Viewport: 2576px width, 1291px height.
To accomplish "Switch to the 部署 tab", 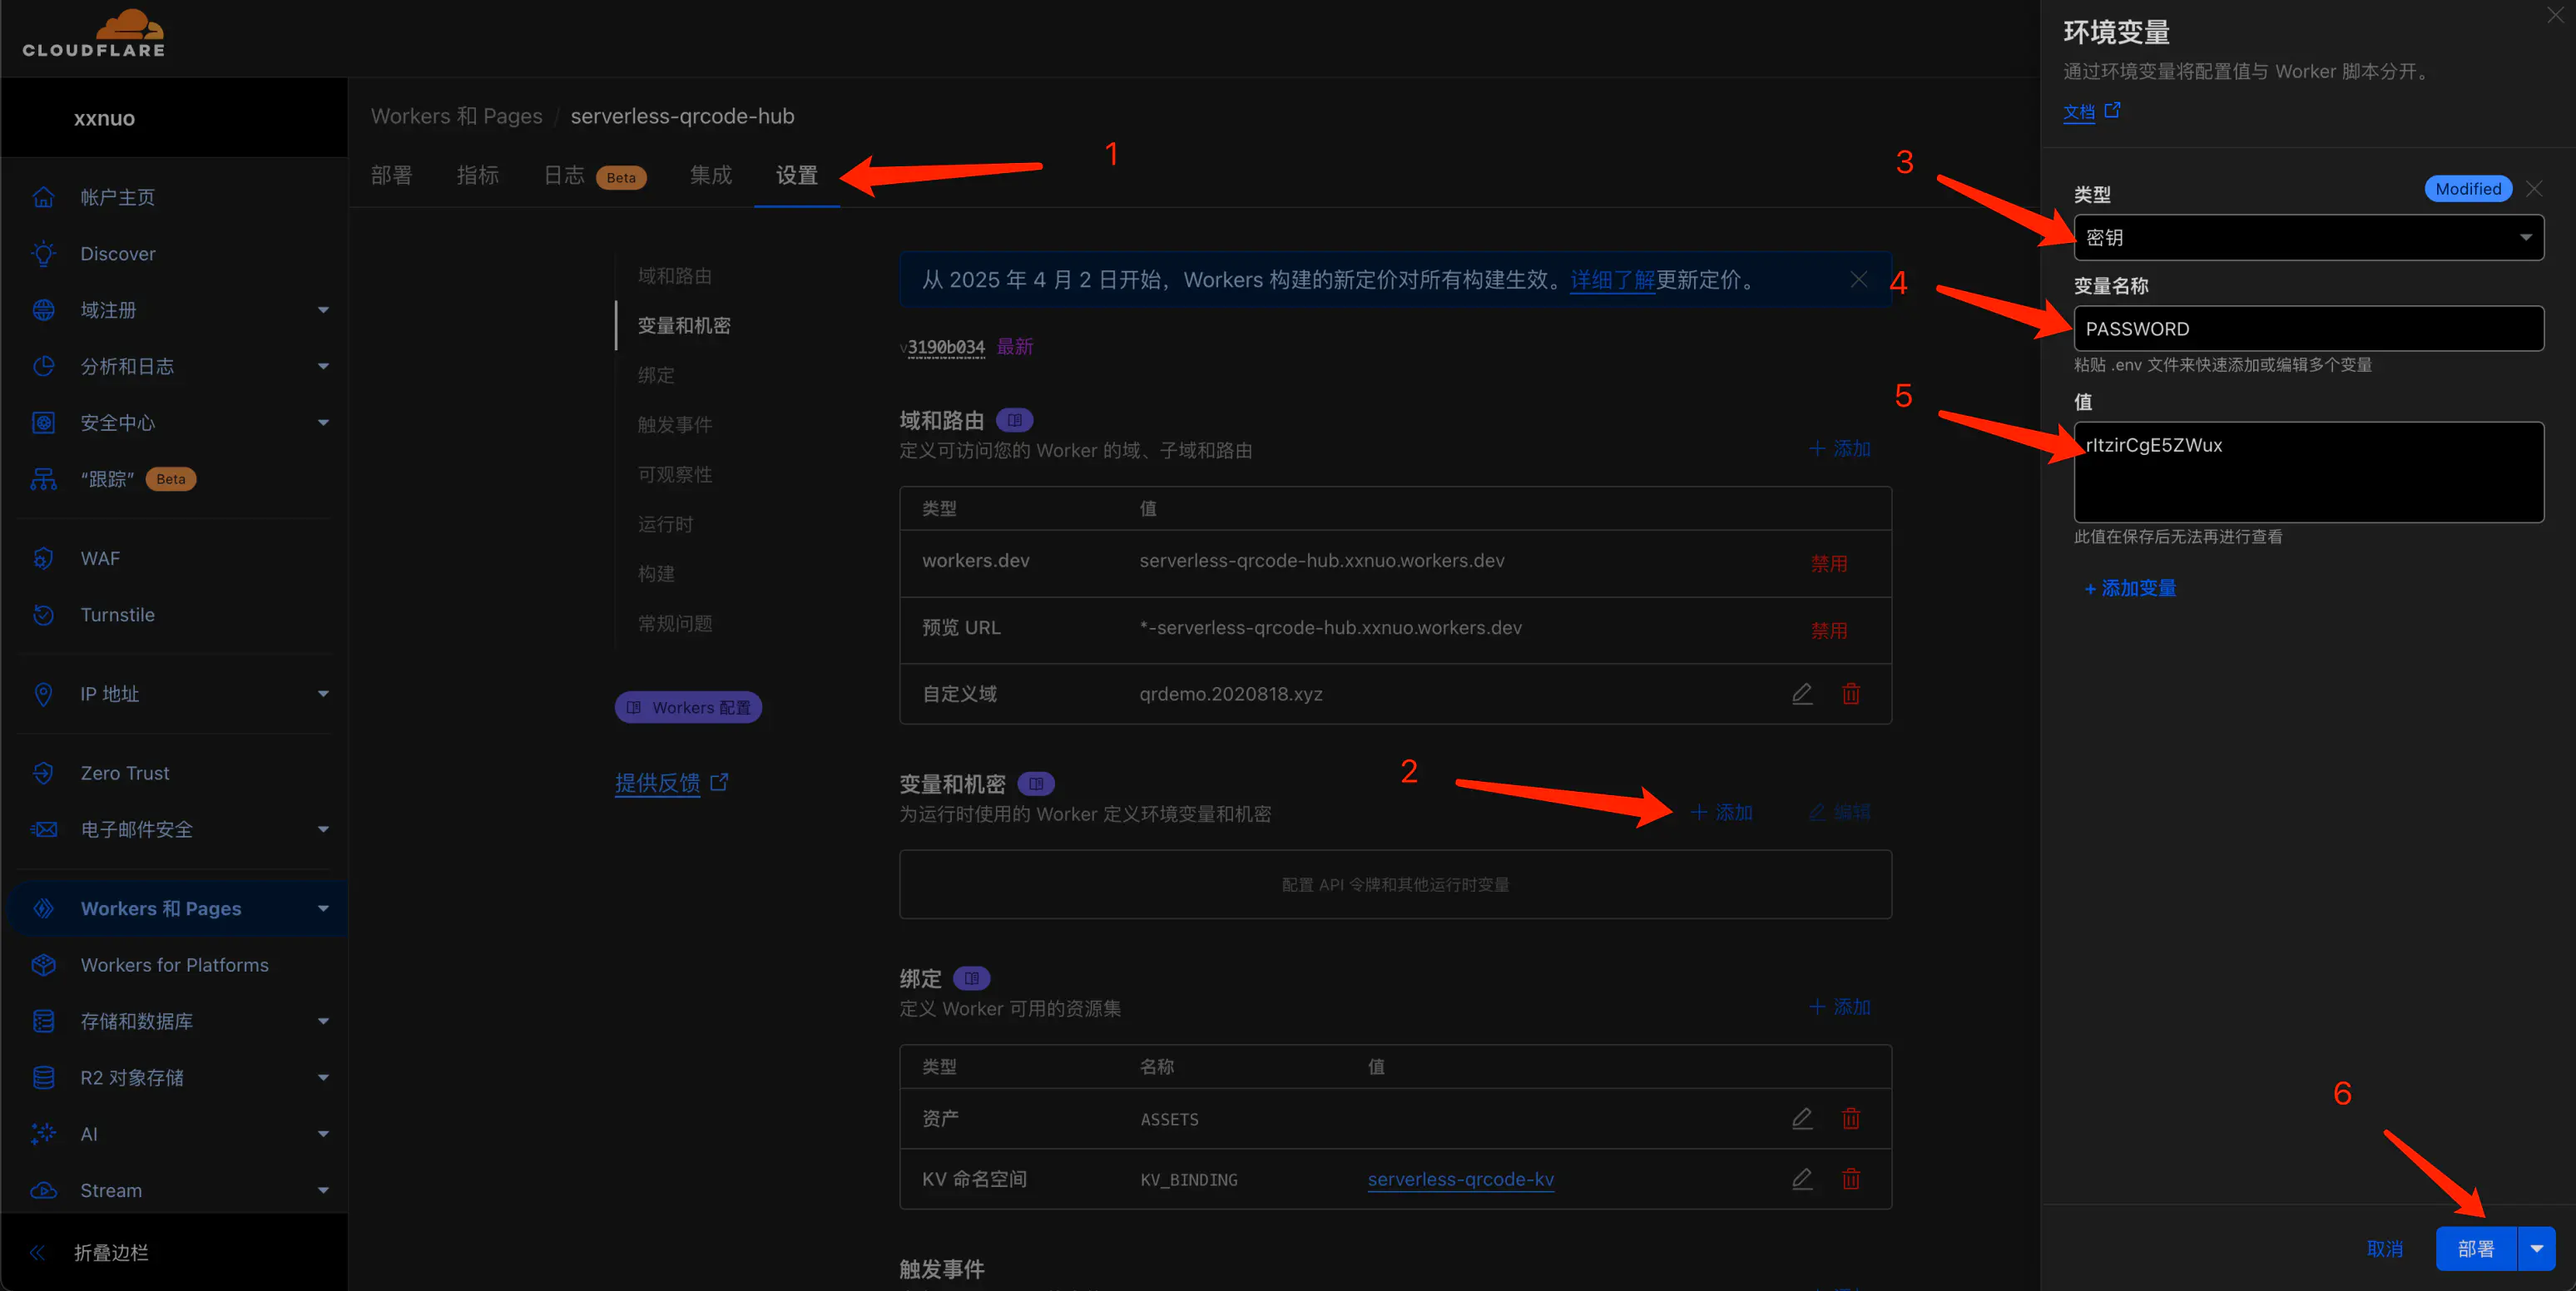I will click(391, 175).
